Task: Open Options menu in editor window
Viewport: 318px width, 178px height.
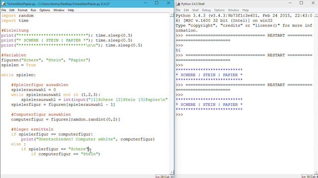Action: click(45, 10)
